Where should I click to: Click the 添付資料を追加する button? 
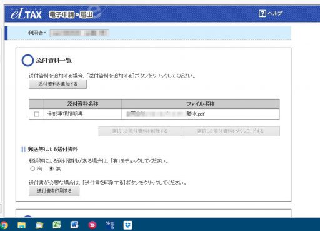tap(57, 84)
